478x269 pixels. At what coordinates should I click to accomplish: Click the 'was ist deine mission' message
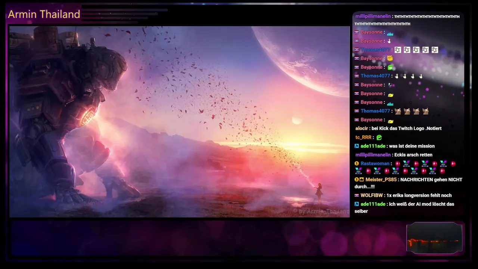(412, 146)
